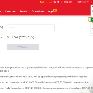The width and height of the screenshot is (93, 93).
Task: Select the M-PESA (****9655) account text
Action: [20, 37]
